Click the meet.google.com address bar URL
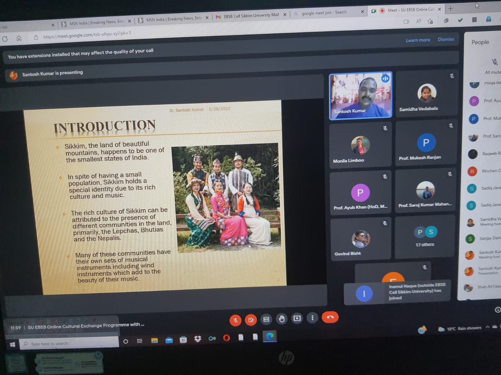This screenshot has height=375, width=501. [87, 35]
